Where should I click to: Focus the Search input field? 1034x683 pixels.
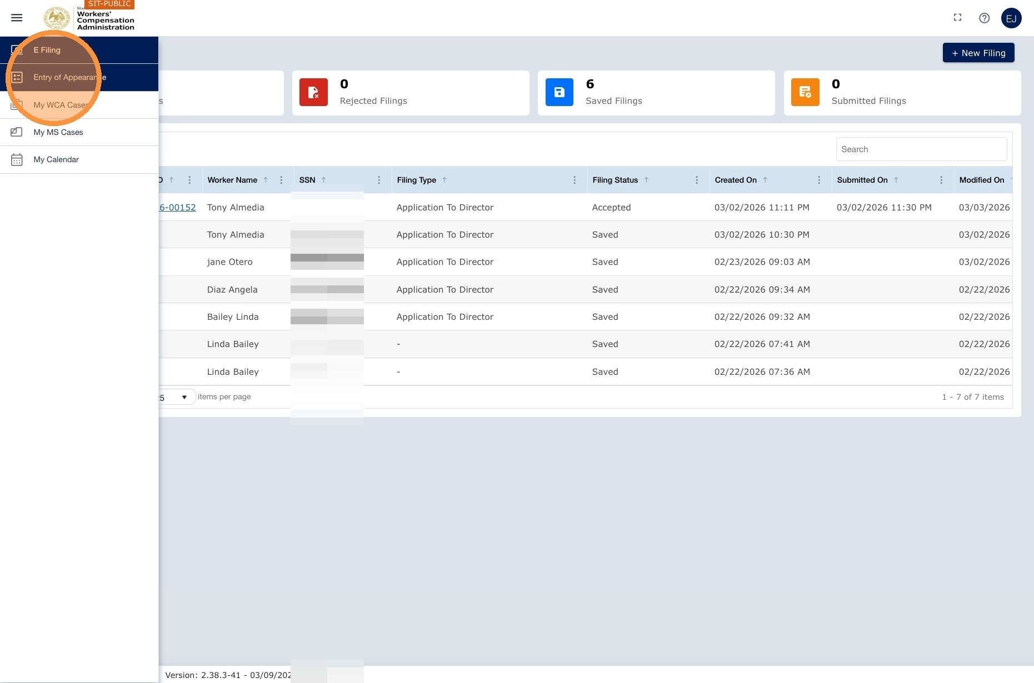(921, 149)
